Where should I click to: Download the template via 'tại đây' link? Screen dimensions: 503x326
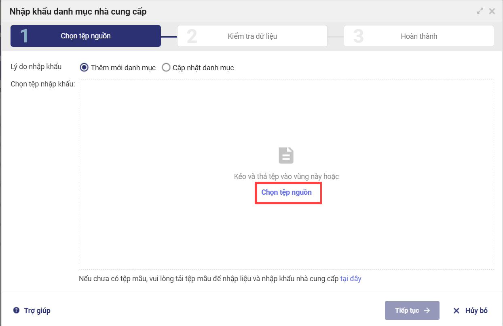[351, 278]
